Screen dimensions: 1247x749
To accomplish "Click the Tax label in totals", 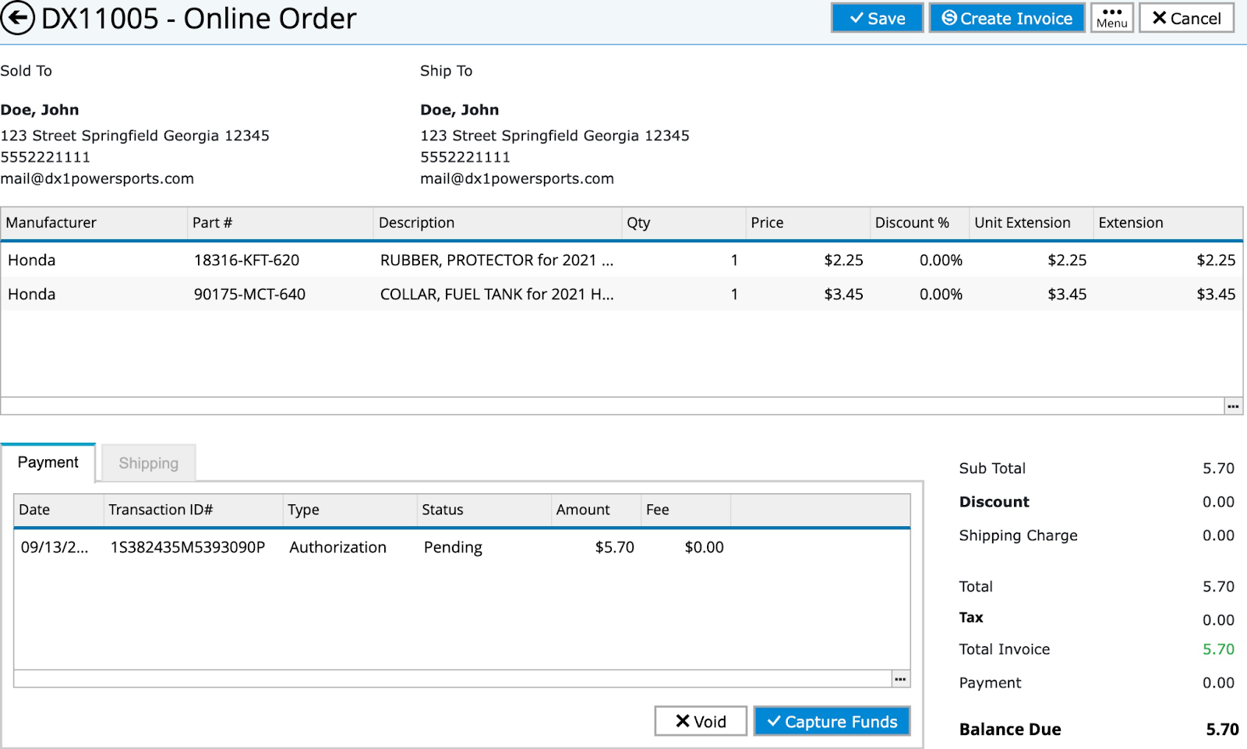I will point(971,617).
